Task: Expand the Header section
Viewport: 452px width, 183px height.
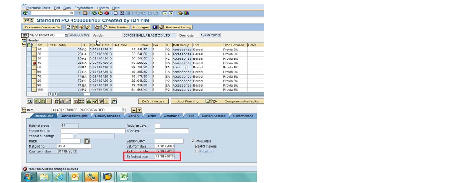Action: pyautogui.click(x=24, y=40)
